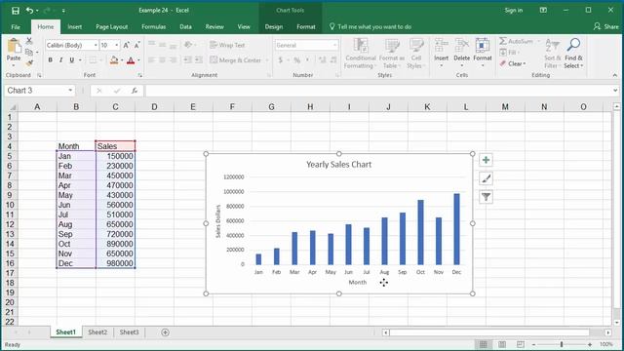Open Chart Tools Format tab
This screenshot has height=351, width=624.
point(305,27)
